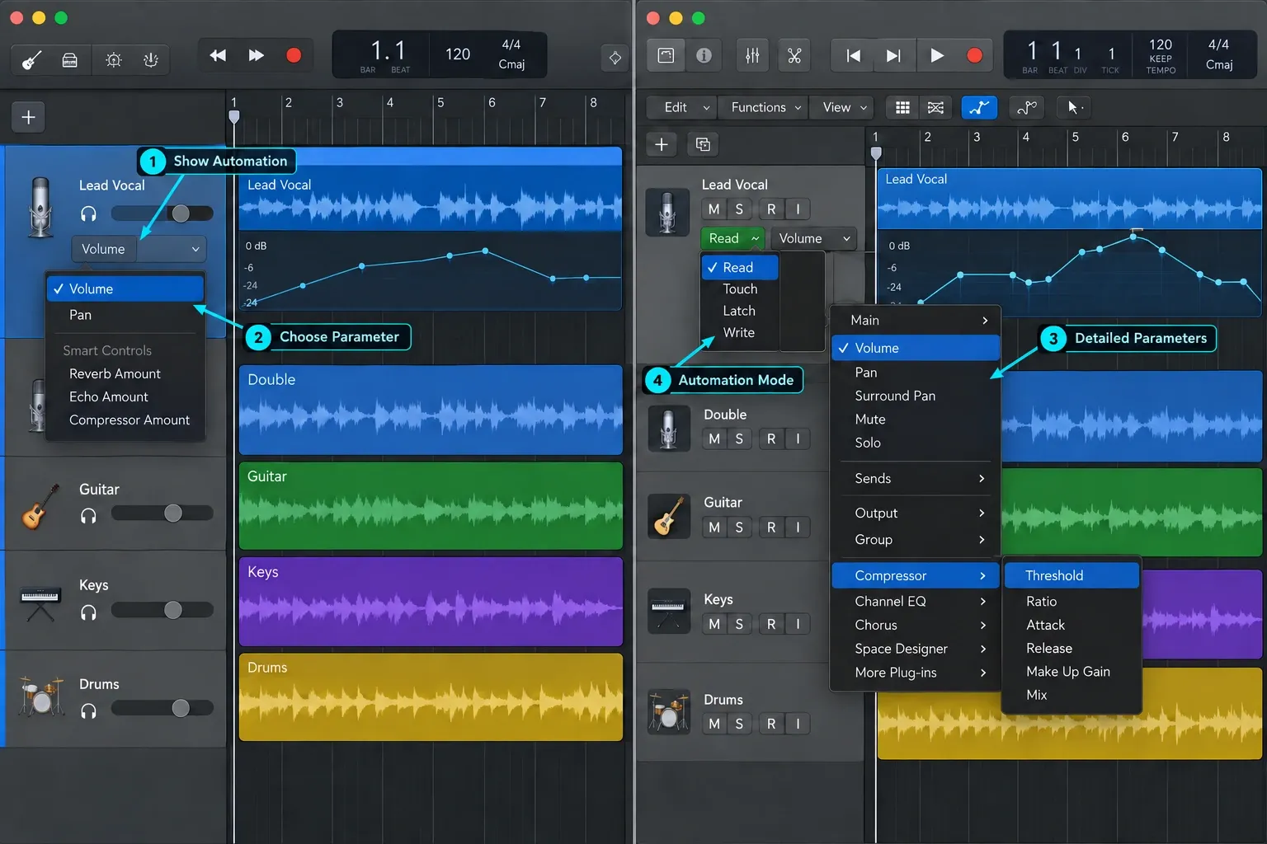Open Smart Controls dial icon in GarageBand toolbar

114,59
